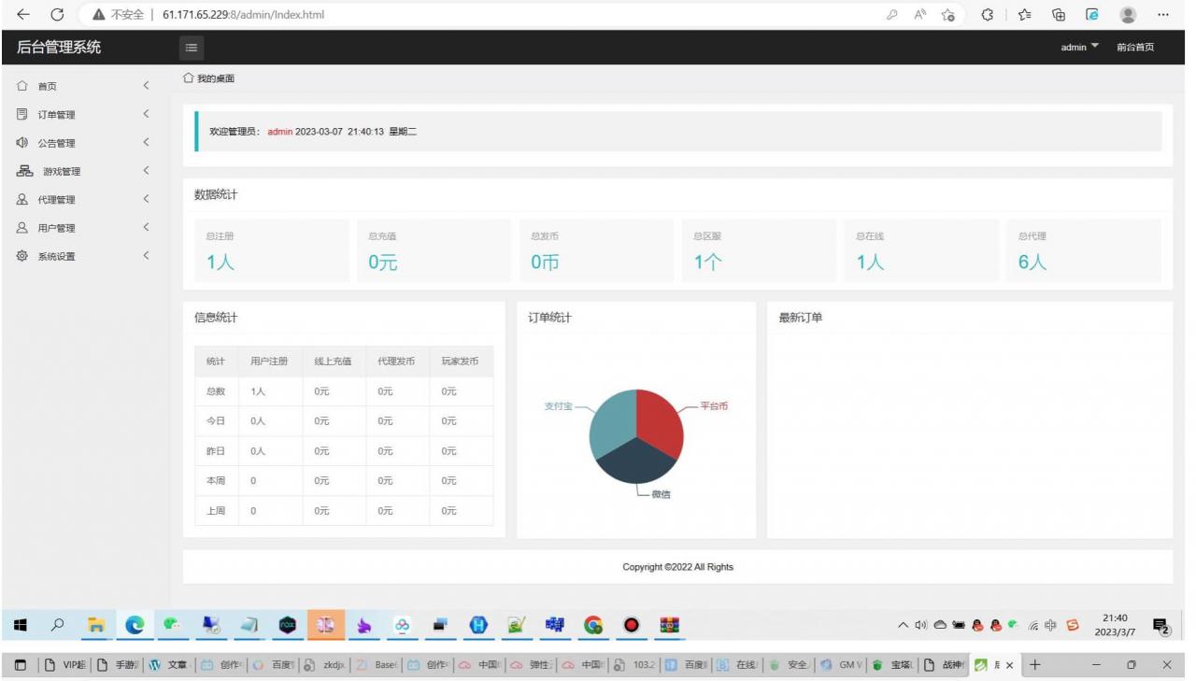The height and width of the screenshot is (681, 1196).
Task: Click the browser address bar URL
Action: [x=243, y=15]
